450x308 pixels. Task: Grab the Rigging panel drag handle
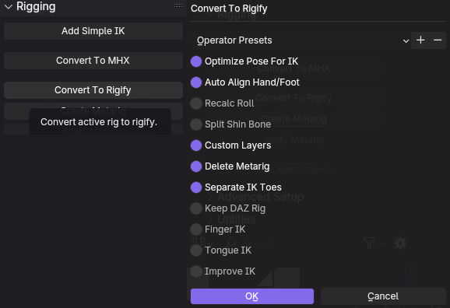178,5
